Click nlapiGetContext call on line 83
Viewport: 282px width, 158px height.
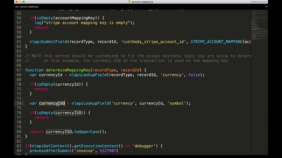click(49, 146)
